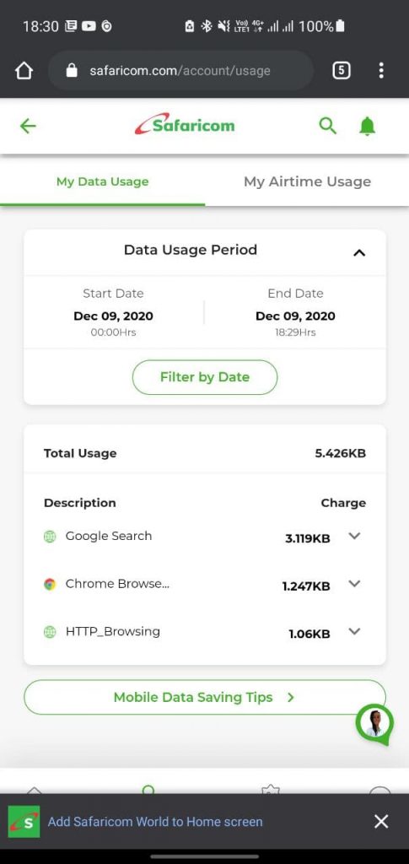
Task: Open search with the magnifier icon
Action: coord(327,127)
